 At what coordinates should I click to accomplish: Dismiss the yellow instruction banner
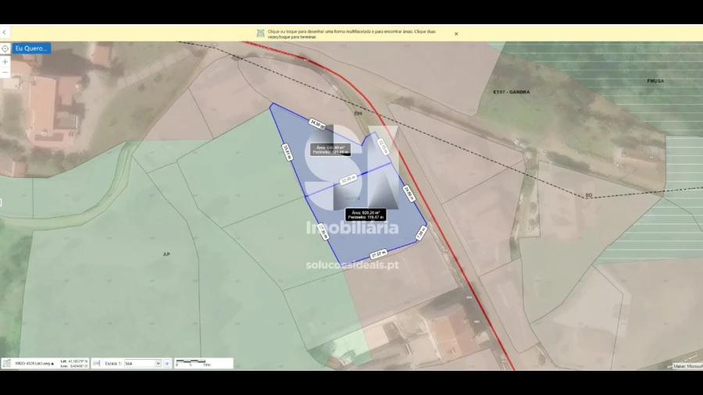click(456, 34)
